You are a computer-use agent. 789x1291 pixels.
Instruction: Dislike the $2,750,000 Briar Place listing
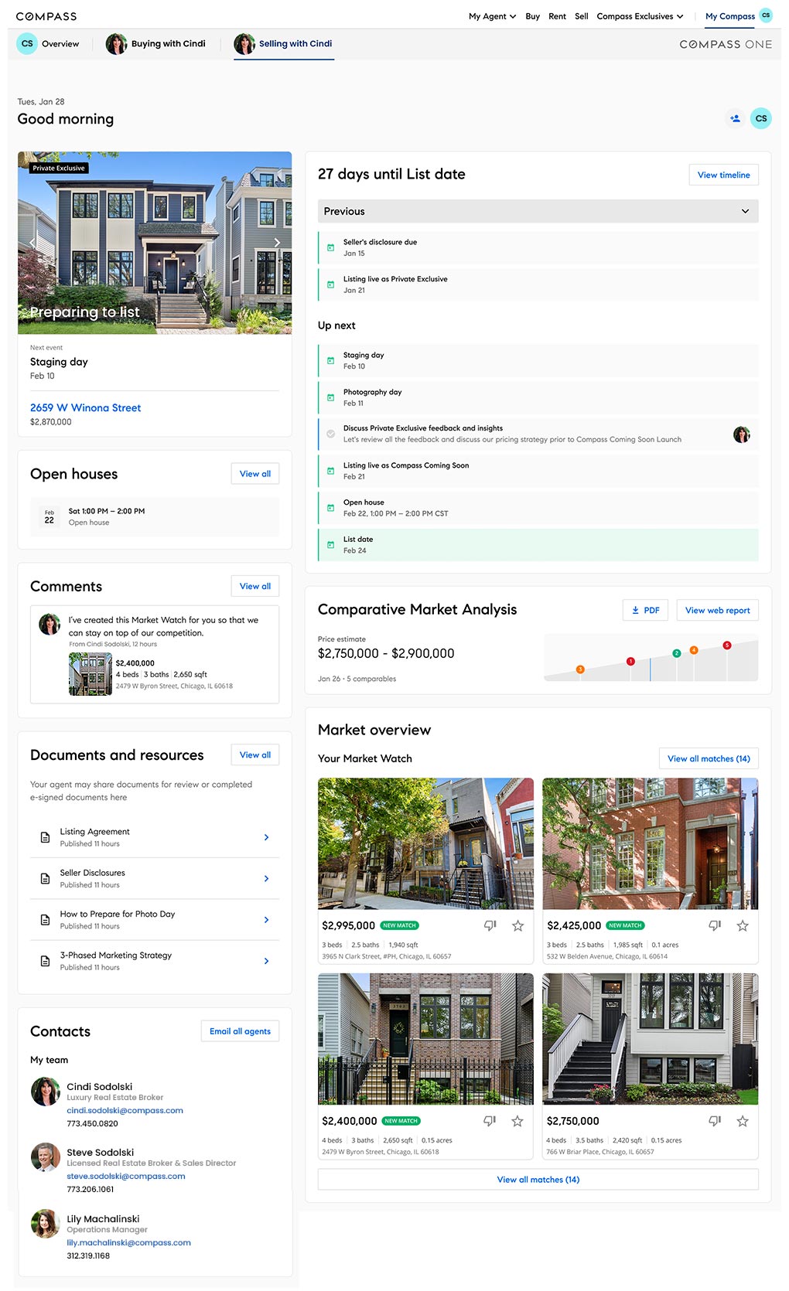coord(715,1121)
